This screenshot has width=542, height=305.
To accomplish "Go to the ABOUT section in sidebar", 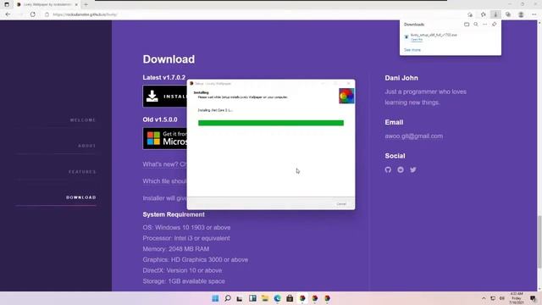I will (x=86, y=146).
